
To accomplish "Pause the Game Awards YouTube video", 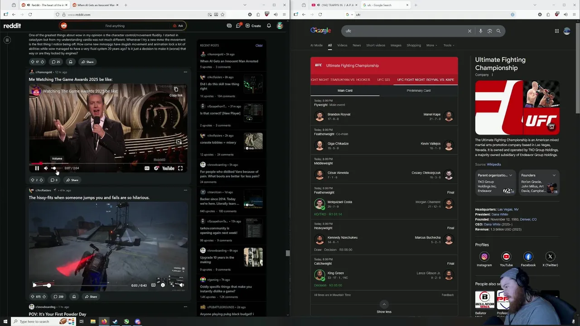I will click(x=37, y=168).
